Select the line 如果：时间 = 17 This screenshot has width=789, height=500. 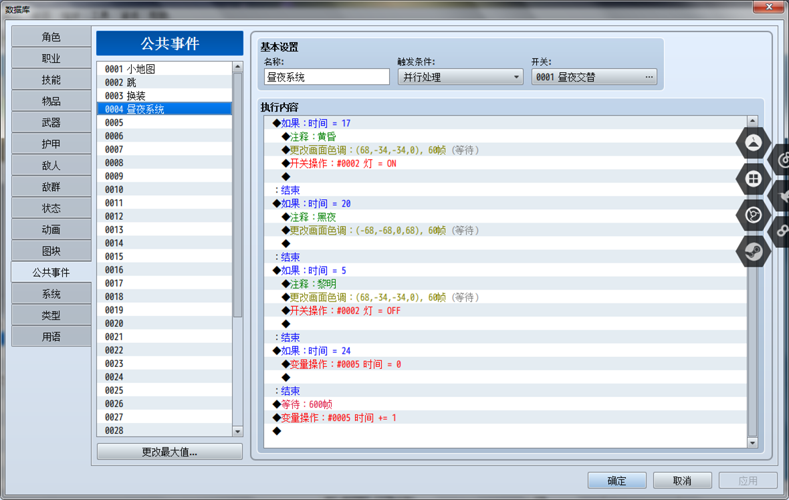(505, 123)
